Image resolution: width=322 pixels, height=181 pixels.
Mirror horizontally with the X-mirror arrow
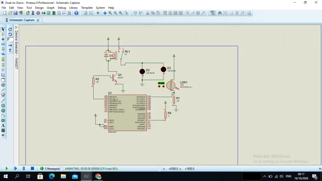10,45
